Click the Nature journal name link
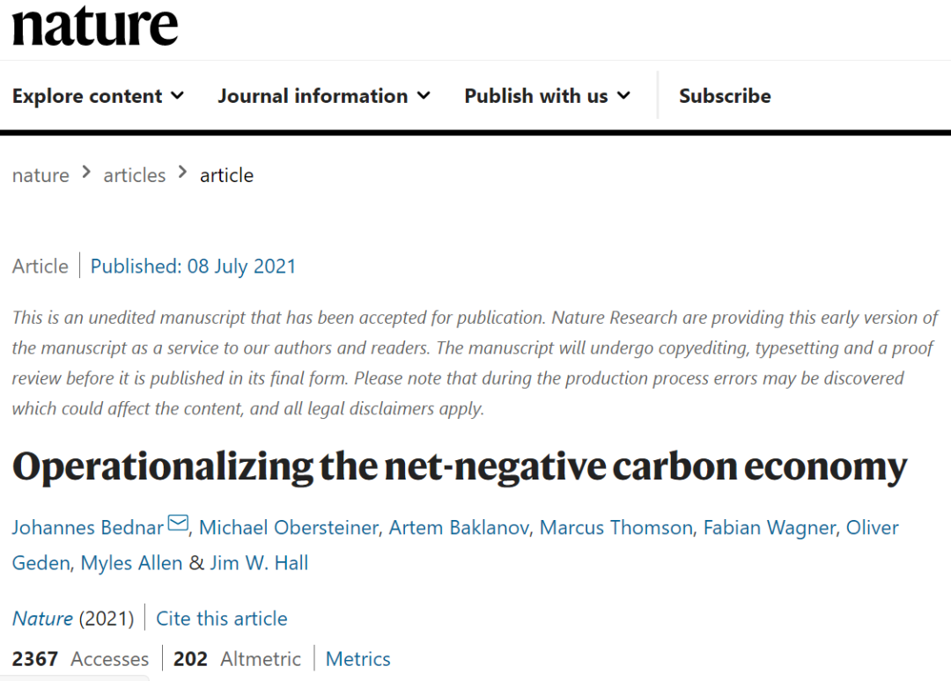 click(42, 619)
